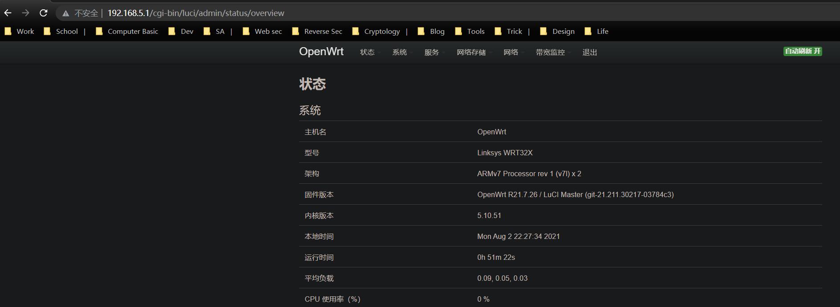840x307 pixels.
Task: Open the Computer Basic bookmark folder
Action: 127,31
